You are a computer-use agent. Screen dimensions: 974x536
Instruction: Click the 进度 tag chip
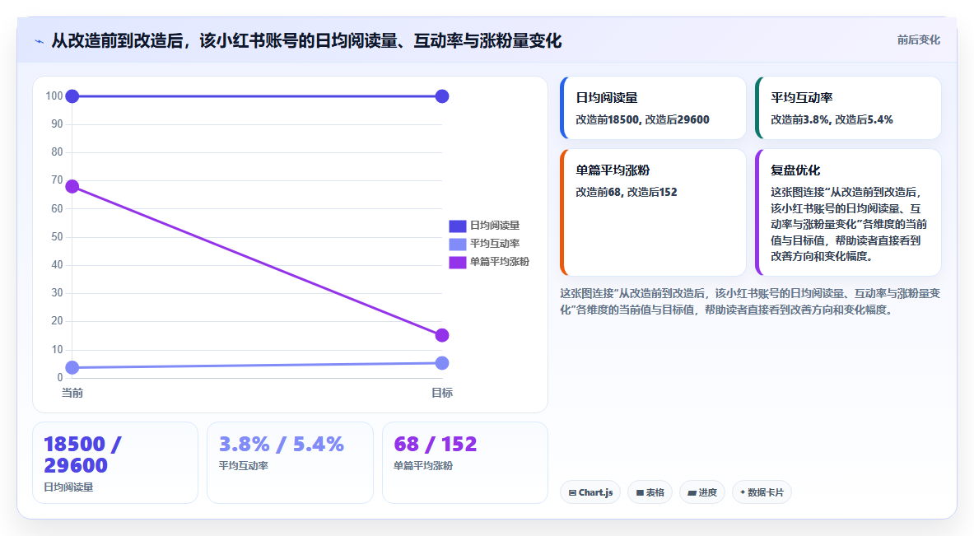(x=702, y=492)
